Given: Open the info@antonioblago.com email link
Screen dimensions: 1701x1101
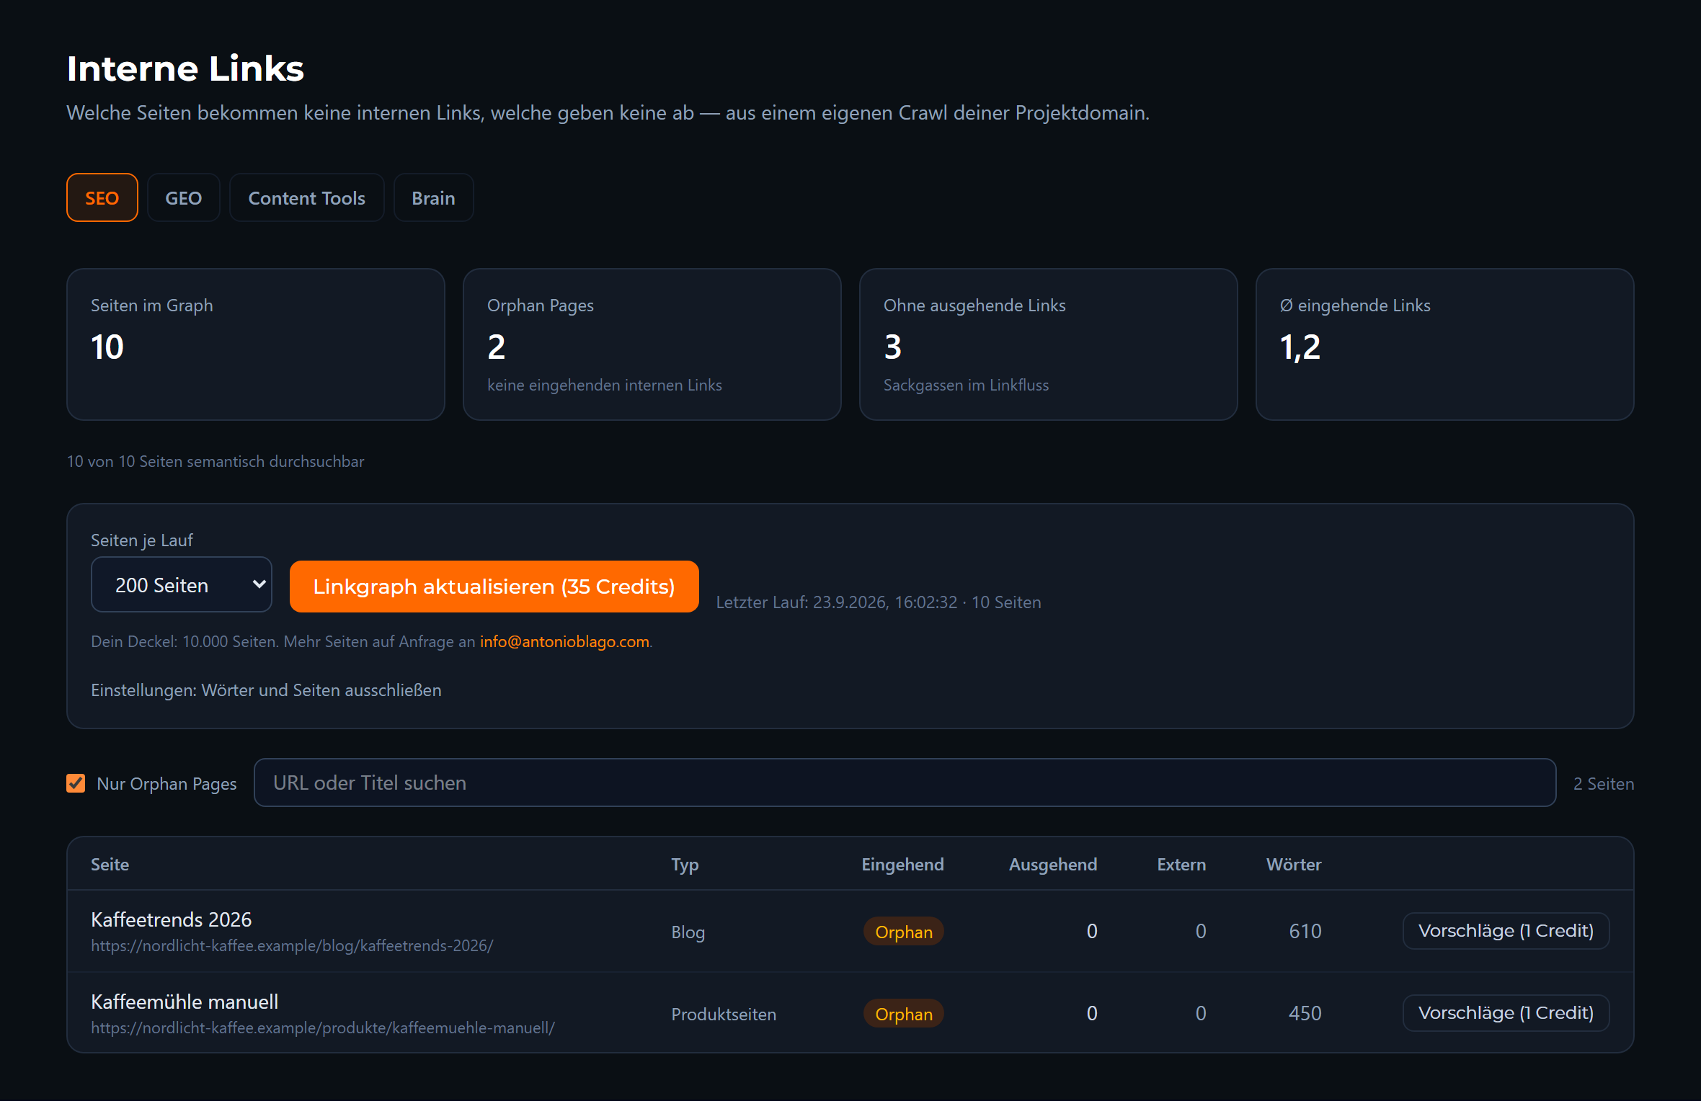Looking at the screenshot, I should (564, 641).
